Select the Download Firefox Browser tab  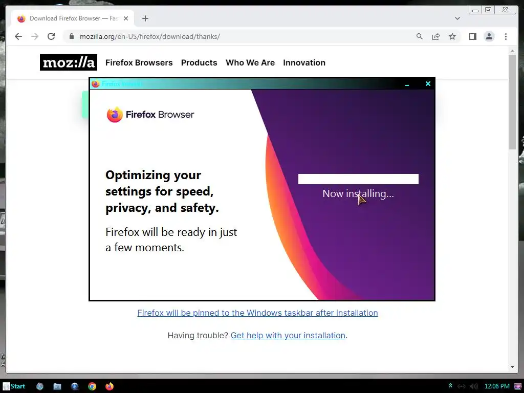pyautogui.click(x=73, y=18)
